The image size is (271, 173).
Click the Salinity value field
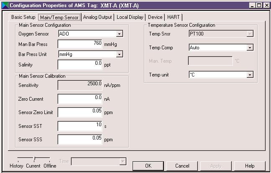click(x=80, y=65)
